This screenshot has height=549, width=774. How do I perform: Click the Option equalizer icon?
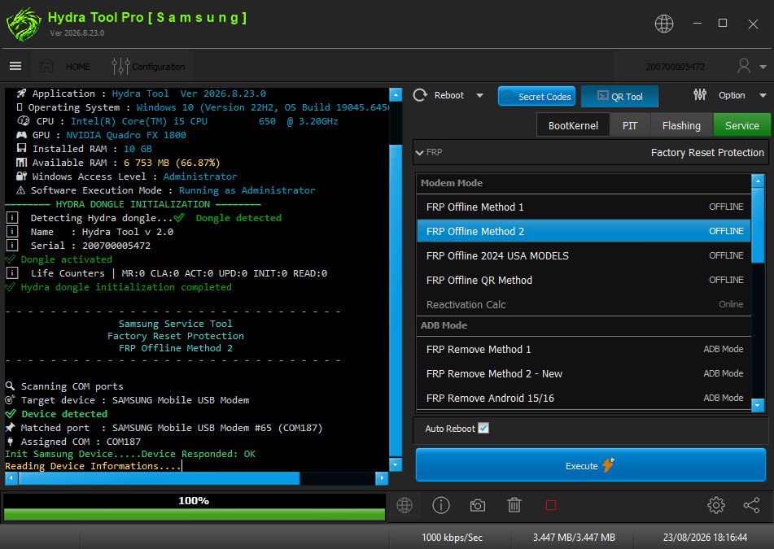(x=699, y=94)
